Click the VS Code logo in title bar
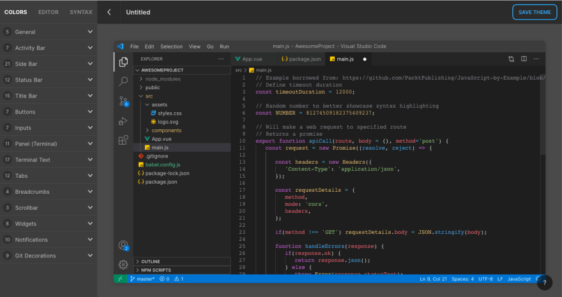 (x=121, y=47)
